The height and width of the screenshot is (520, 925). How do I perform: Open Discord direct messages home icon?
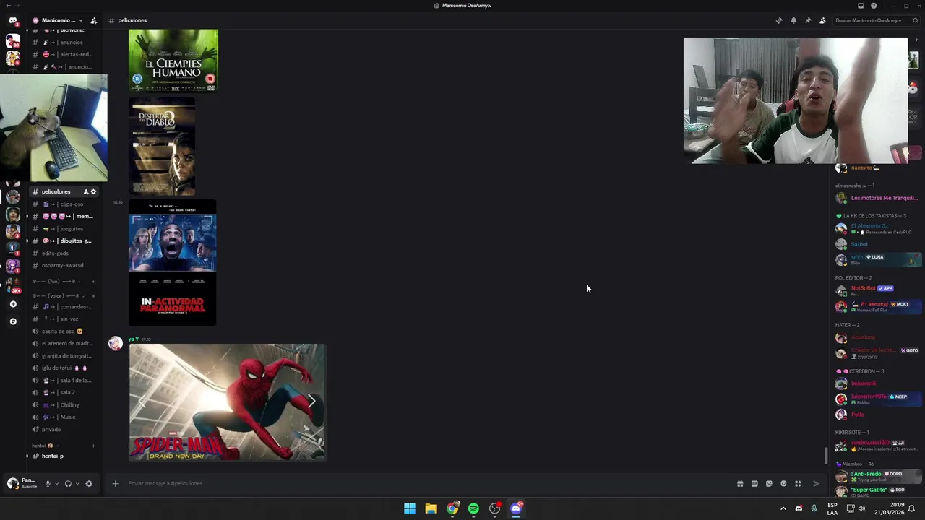coord(12,20)
